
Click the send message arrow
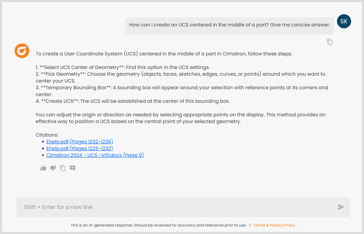[x=341, y=207]
